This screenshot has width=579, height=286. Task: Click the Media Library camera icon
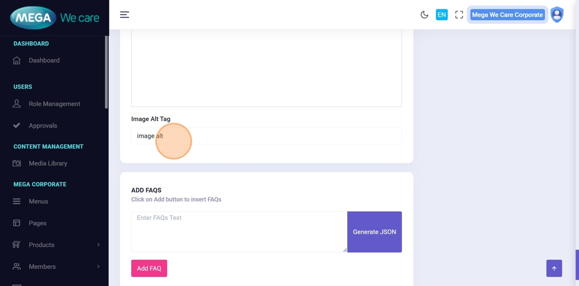17,163
